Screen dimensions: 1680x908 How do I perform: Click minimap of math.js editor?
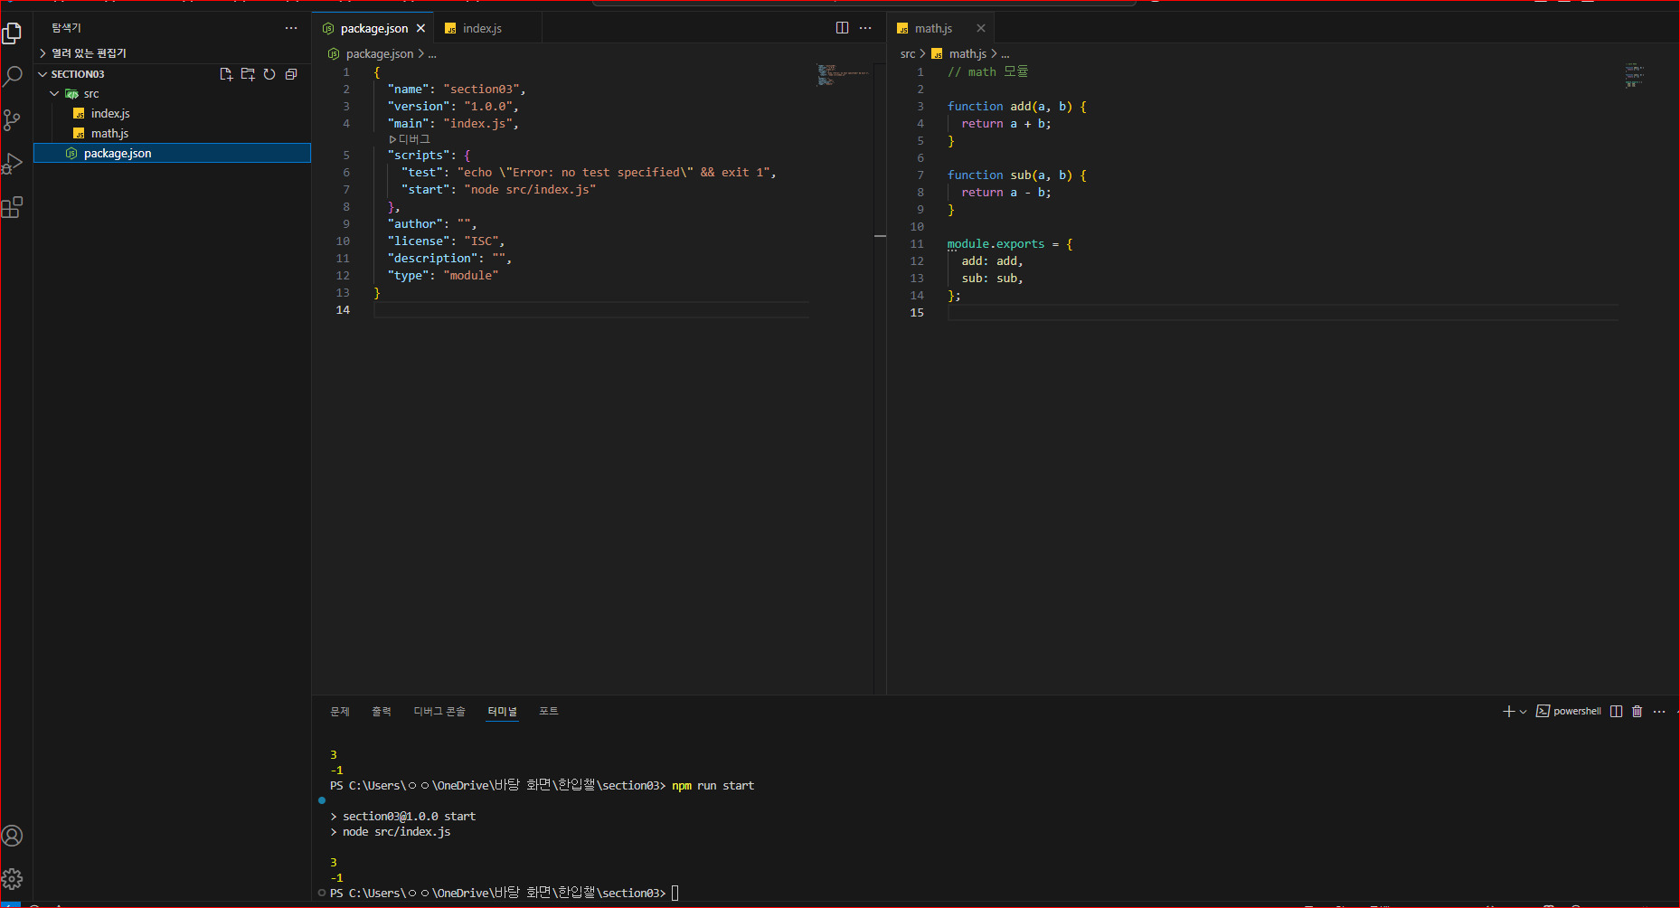coord(1634,75)
